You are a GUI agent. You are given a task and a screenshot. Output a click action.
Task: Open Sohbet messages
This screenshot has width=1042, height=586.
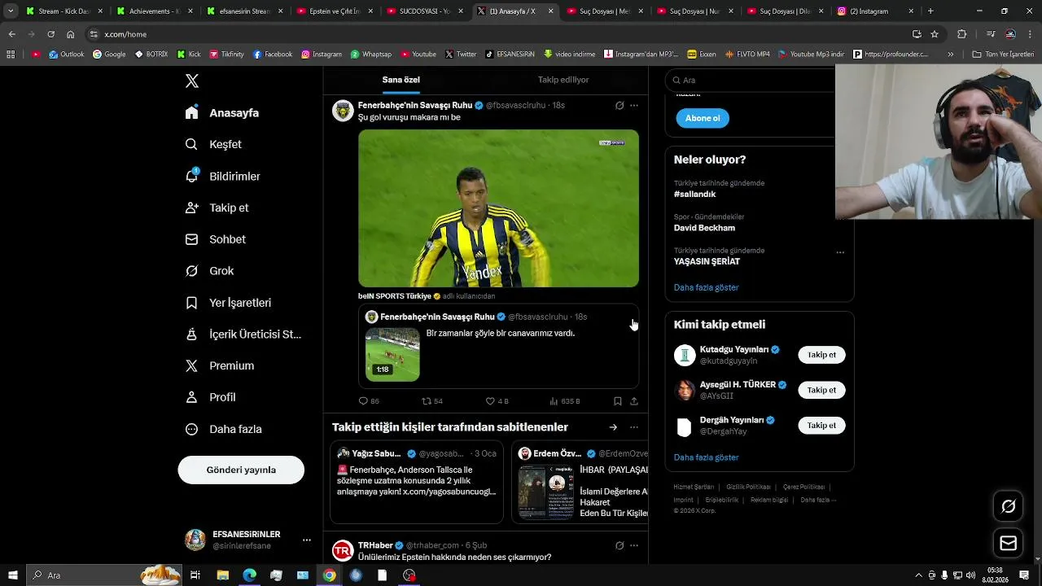215,239
